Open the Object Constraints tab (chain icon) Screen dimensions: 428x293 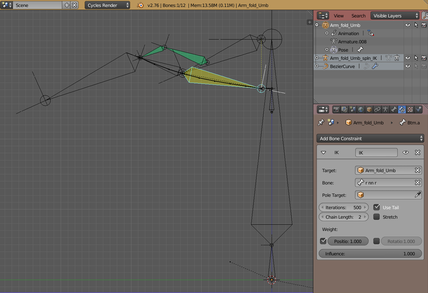377,109
